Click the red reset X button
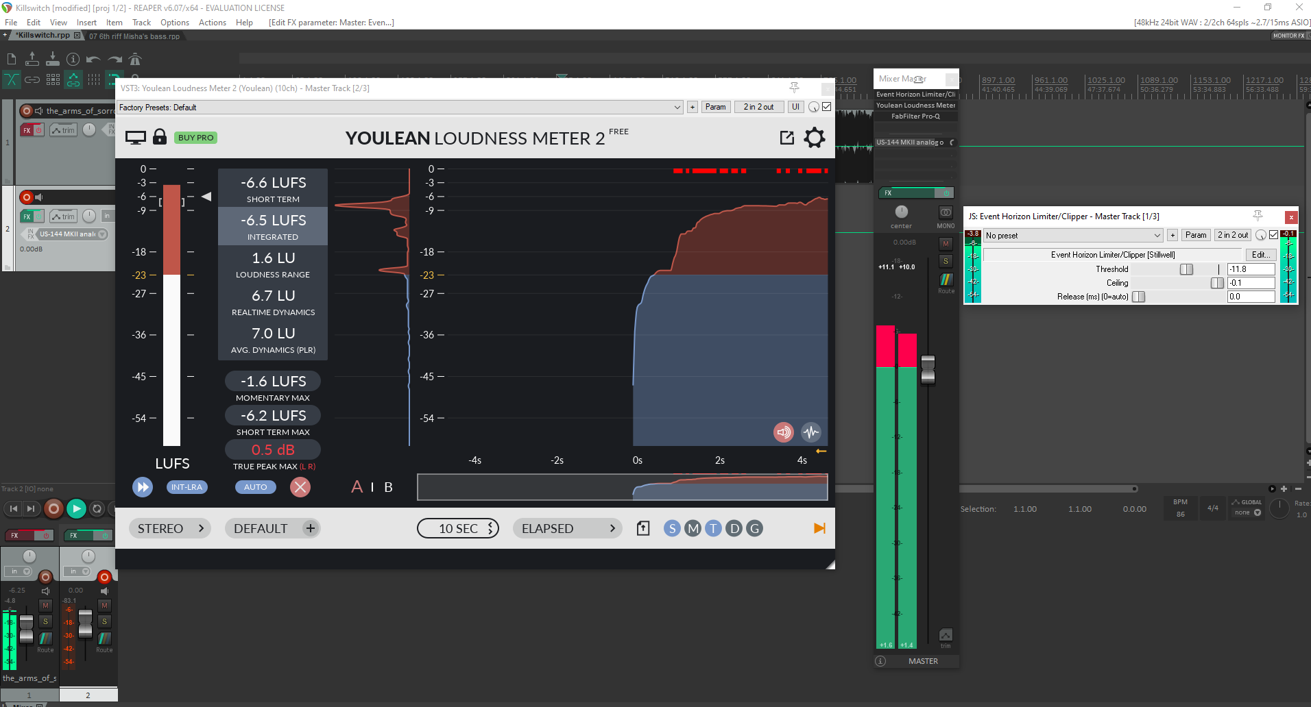Screen dimensions: 1311x707 coord(300,487)
